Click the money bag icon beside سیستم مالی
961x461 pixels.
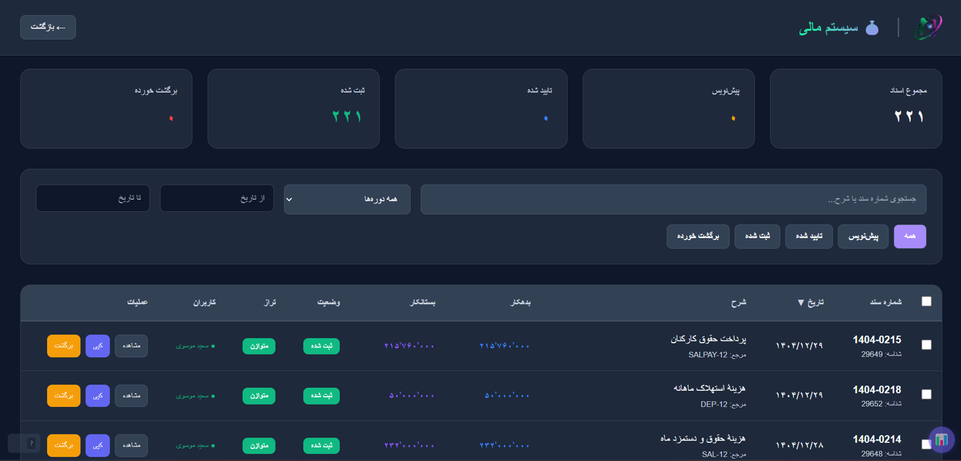872,28
